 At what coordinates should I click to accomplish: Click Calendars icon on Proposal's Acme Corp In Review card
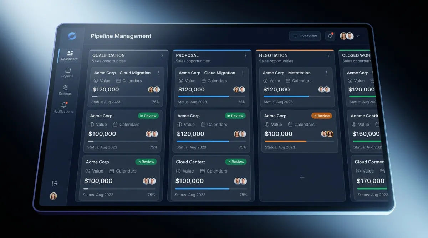click(x=203, y=125)
